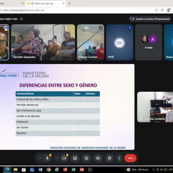Screen dimensions: 173x173
Task: Expand video settings arrow beside camera
Action: [57, 158]
